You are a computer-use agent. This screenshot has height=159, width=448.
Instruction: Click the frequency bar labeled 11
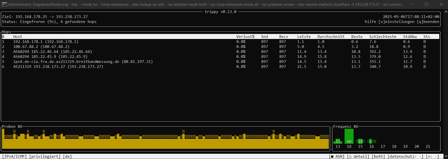coord(338,141)
